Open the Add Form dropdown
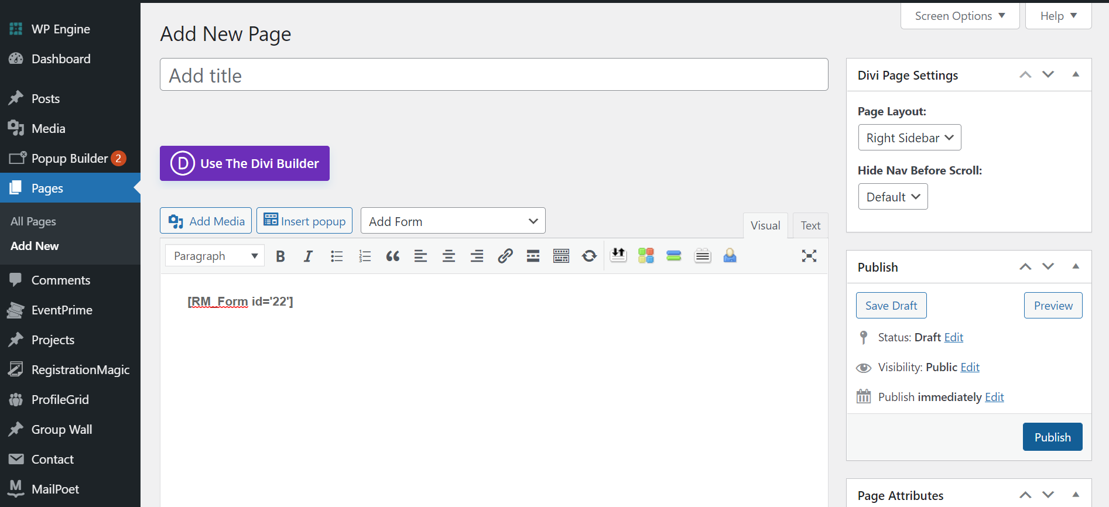1109x507 pixels. [453, 221]
